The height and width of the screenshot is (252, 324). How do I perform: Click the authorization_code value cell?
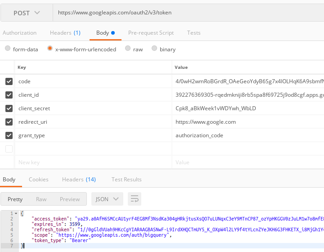pos(248,135)
